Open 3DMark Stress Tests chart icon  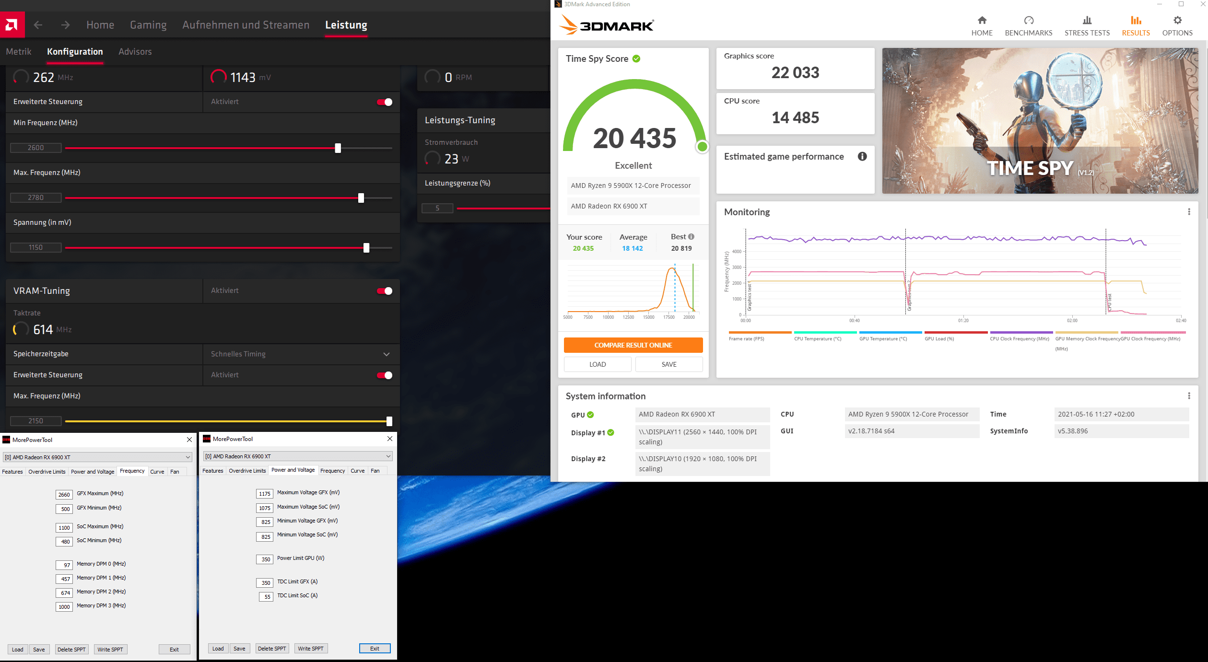coord(1087,20)
